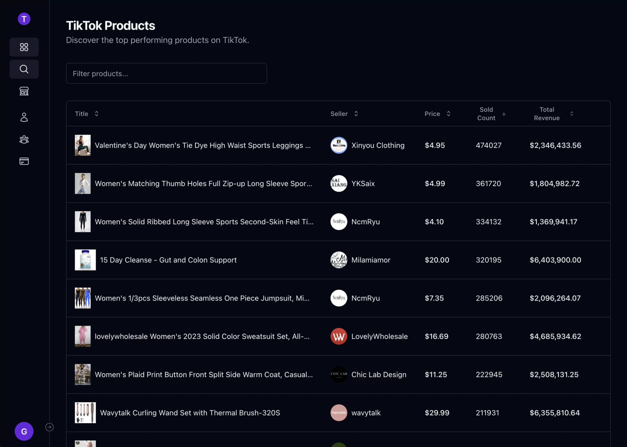Click NcmRyu logo in Jumpsuit row

pyautogui.click(x=339, y=298)
